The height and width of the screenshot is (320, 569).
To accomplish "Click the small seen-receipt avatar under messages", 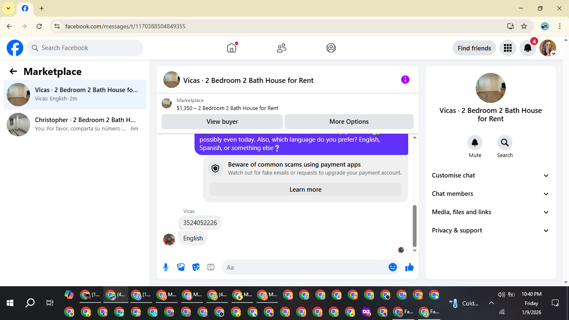I will point(401,250).
